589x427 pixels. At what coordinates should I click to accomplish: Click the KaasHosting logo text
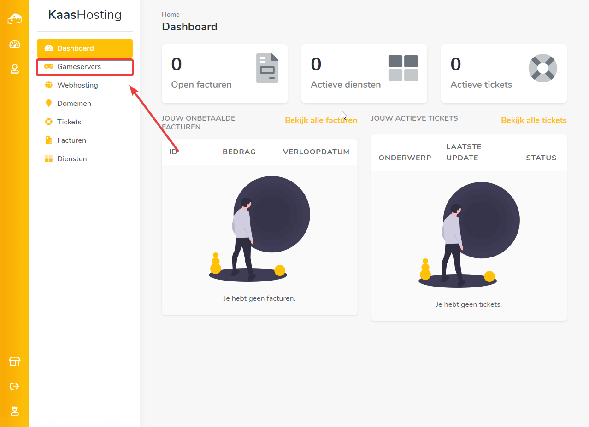[x=85, y=15]
